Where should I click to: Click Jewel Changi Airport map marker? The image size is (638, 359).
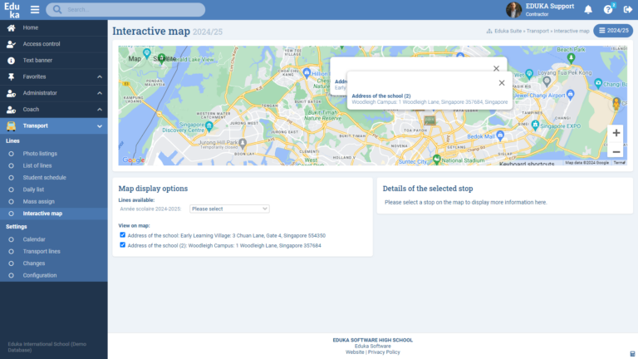pyautogui.click(x=571, y=95)
